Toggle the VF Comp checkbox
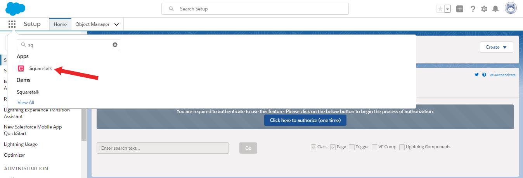The width and height of the screenshot is (523, 178). [374, 147]
